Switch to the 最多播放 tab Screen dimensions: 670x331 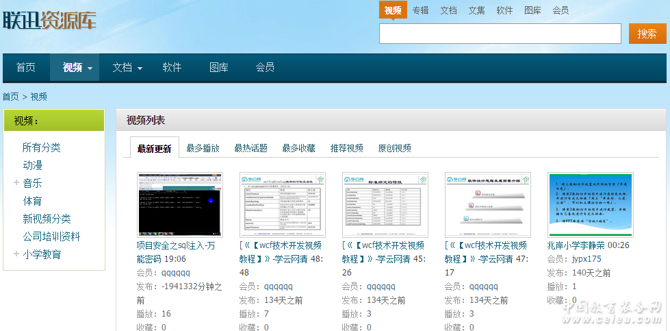point(203,148)
